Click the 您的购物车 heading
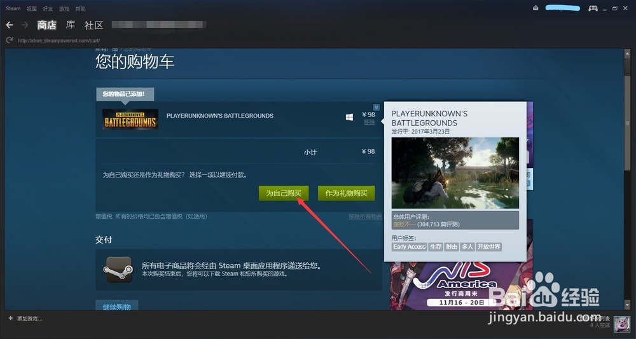Viewport: 636px width, 339px height. point(135,62)
